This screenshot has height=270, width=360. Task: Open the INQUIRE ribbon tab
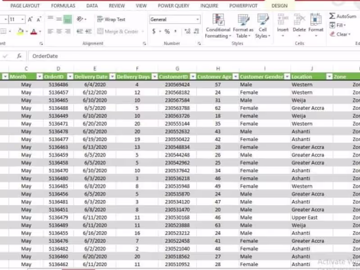tap(209, 6)
